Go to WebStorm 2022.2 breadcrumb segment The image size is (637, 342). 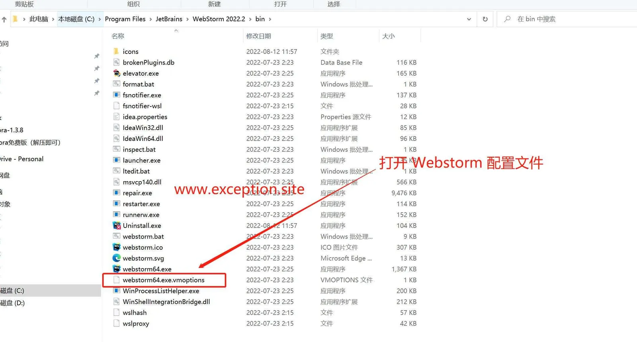tap(219, 19)
